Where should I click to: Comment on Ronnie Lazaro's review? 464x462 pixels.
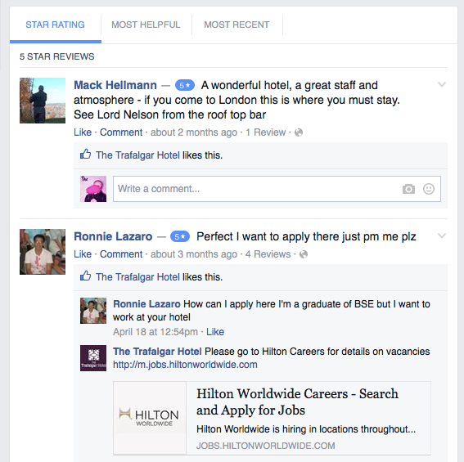121,254
